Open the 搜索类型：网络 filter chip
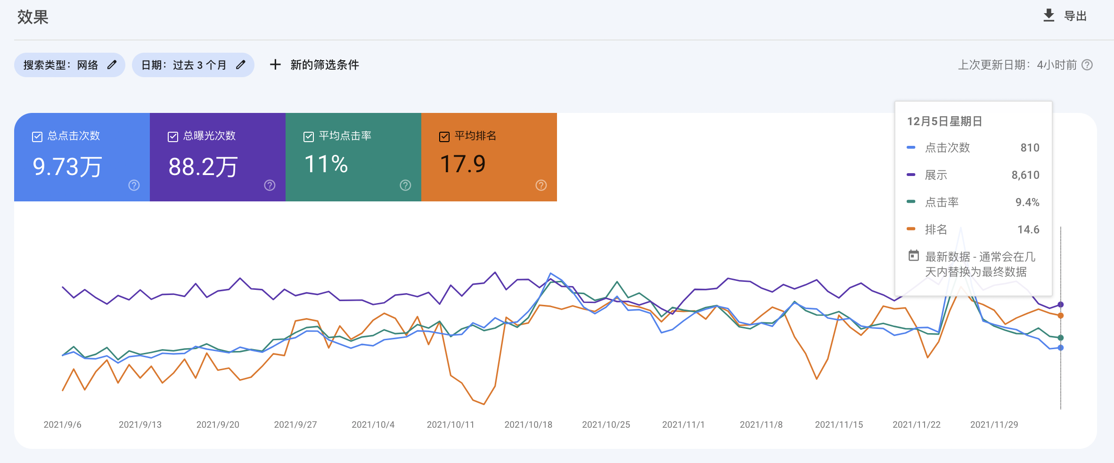The image size is (1114, 463). point(70,65)
